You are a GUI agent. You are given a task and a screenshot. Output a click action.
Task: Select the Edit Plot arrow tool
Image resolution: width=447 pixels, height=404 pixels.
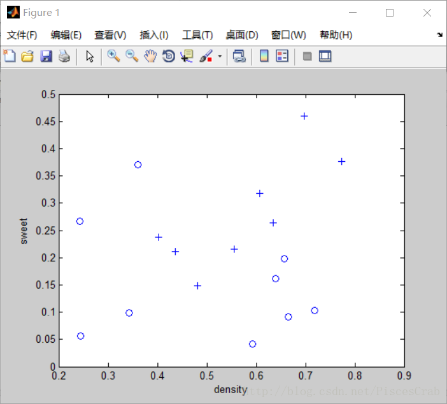point(90,57)
